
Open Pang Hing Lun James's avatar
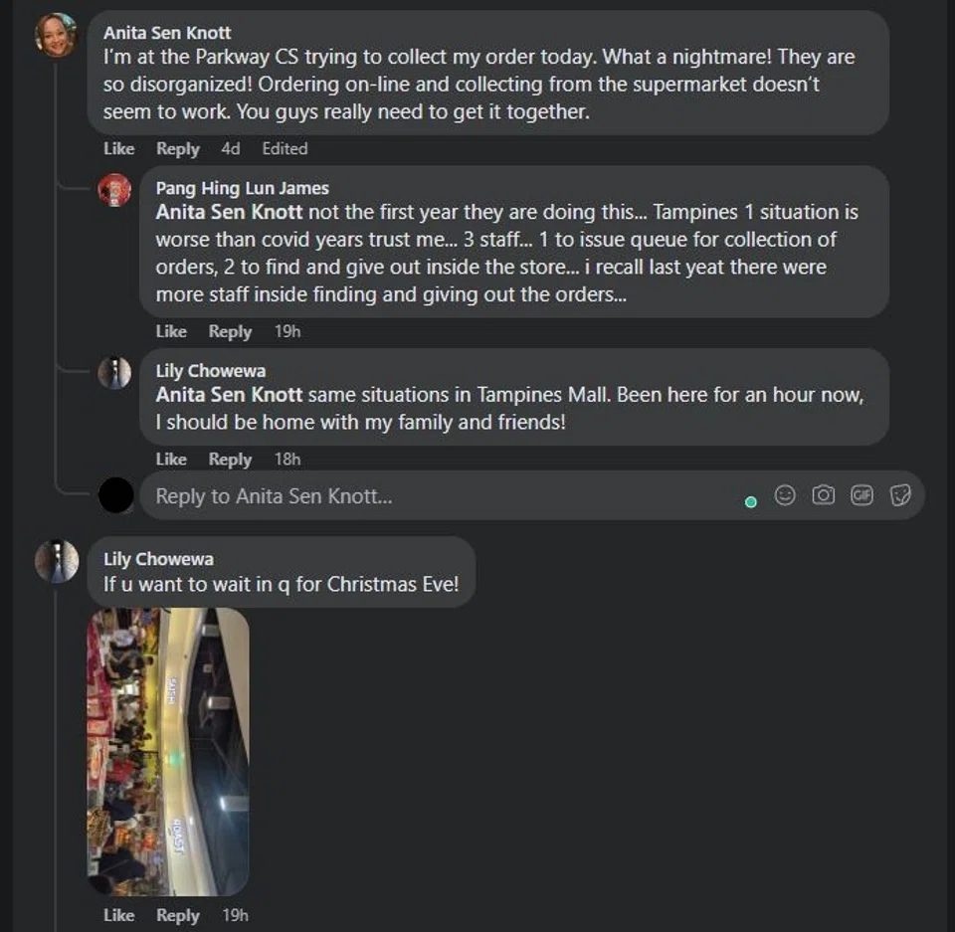(114, 190)
